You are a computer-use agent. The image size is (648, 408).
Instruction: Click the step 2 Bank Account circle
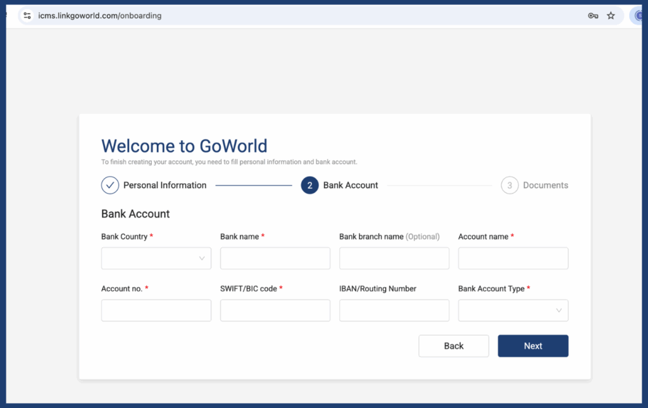pyautogui.click(x=309, y=186)
